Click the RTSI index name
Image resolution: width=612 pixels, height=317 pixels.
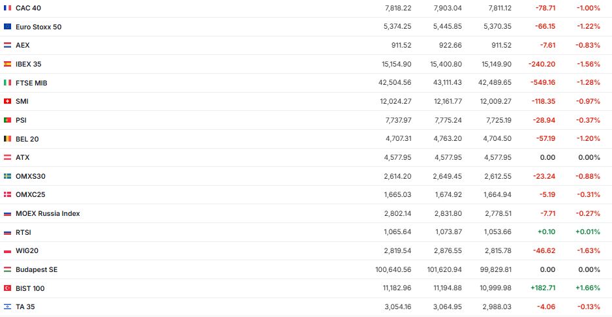coord(23,232)
